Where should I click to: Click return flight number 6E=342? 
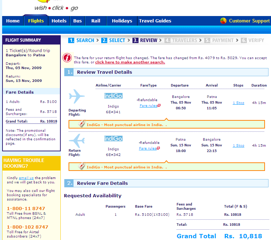point(113,155)
